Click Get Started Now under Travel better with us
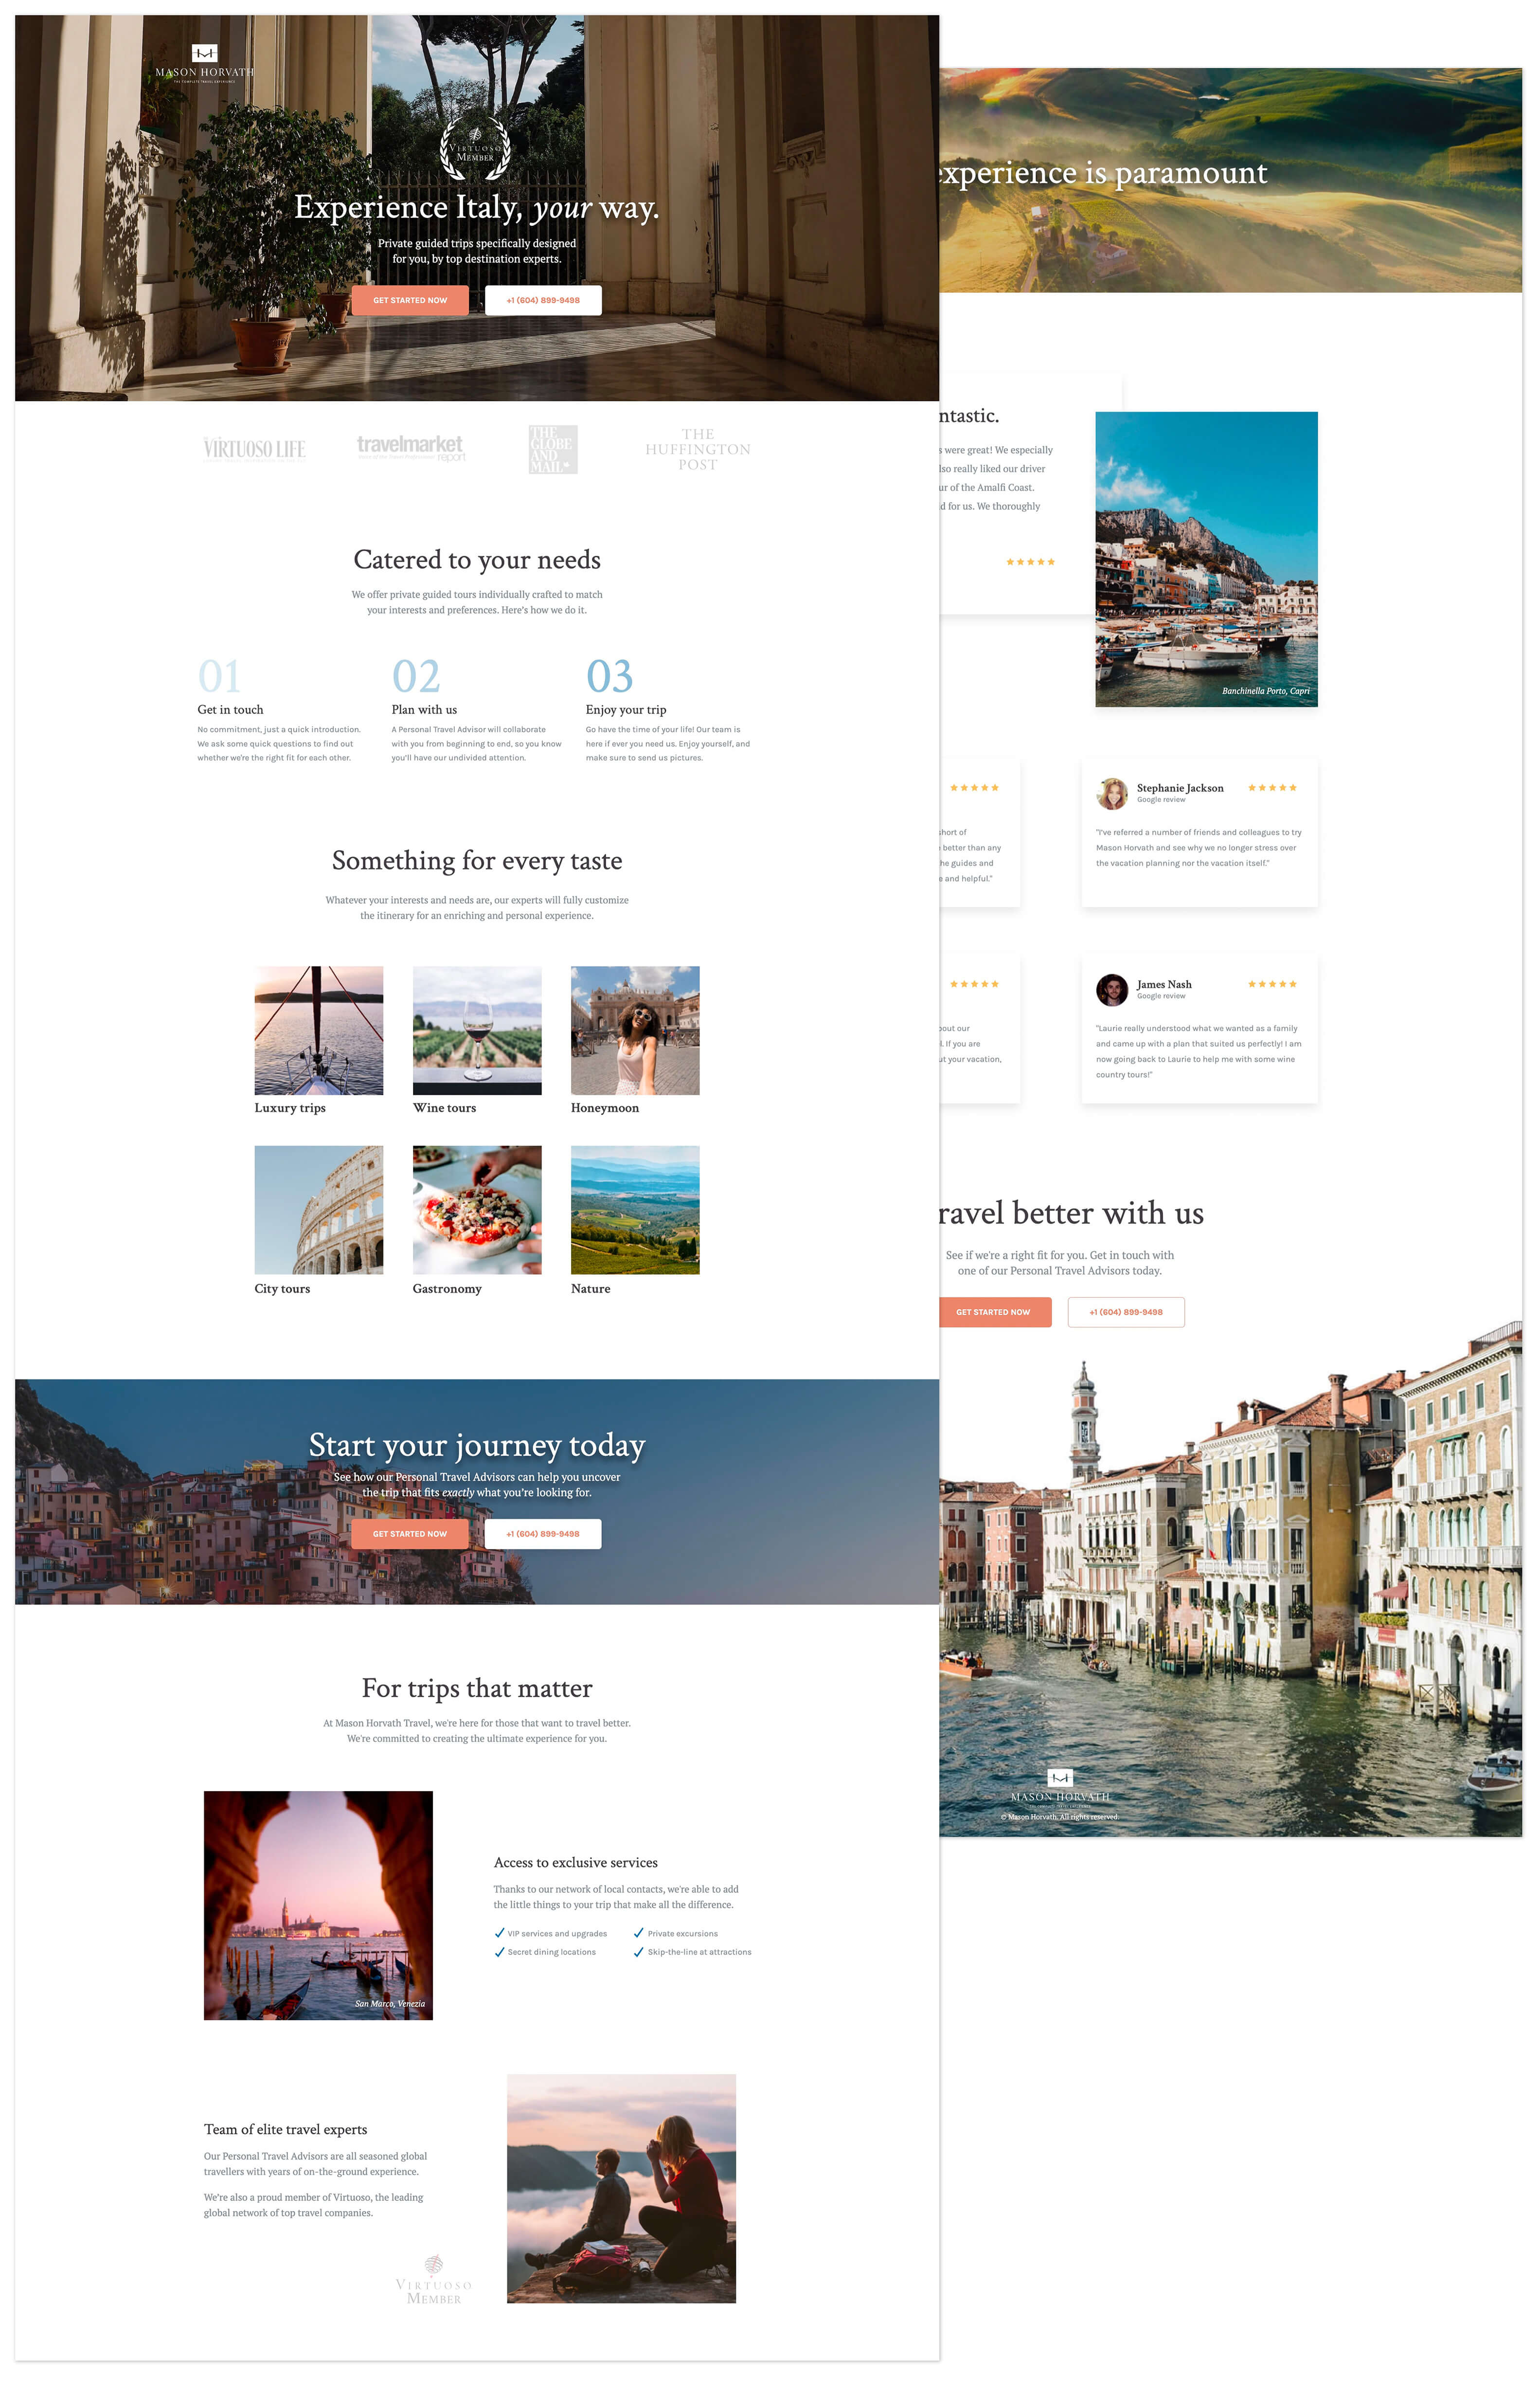Image resolution: width=1540 pixels, height=2395 pixels. click(995, 1311)
